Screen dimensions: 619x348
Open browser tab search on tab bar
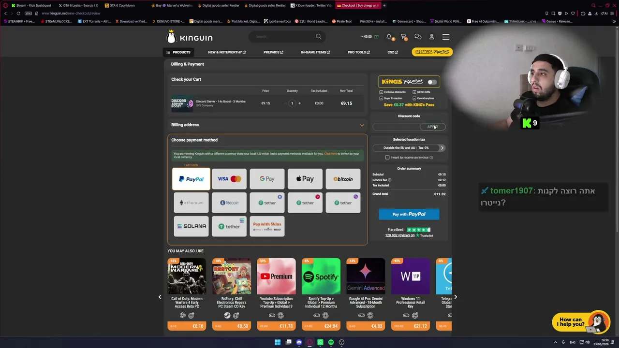pos(594,5)
